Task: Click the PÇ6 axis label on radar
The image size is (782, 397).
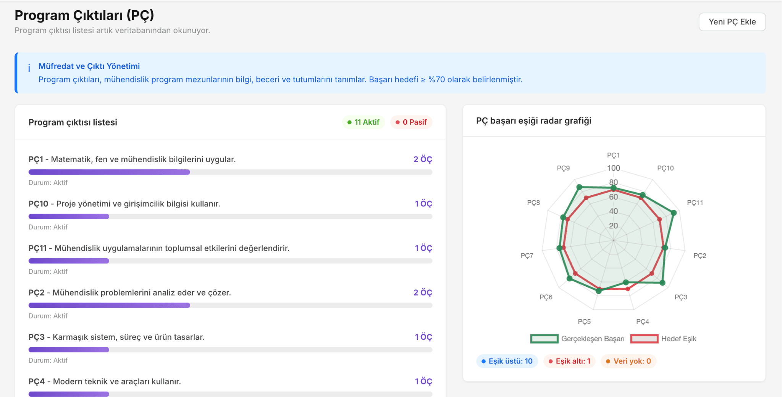Action: [546, 297]
